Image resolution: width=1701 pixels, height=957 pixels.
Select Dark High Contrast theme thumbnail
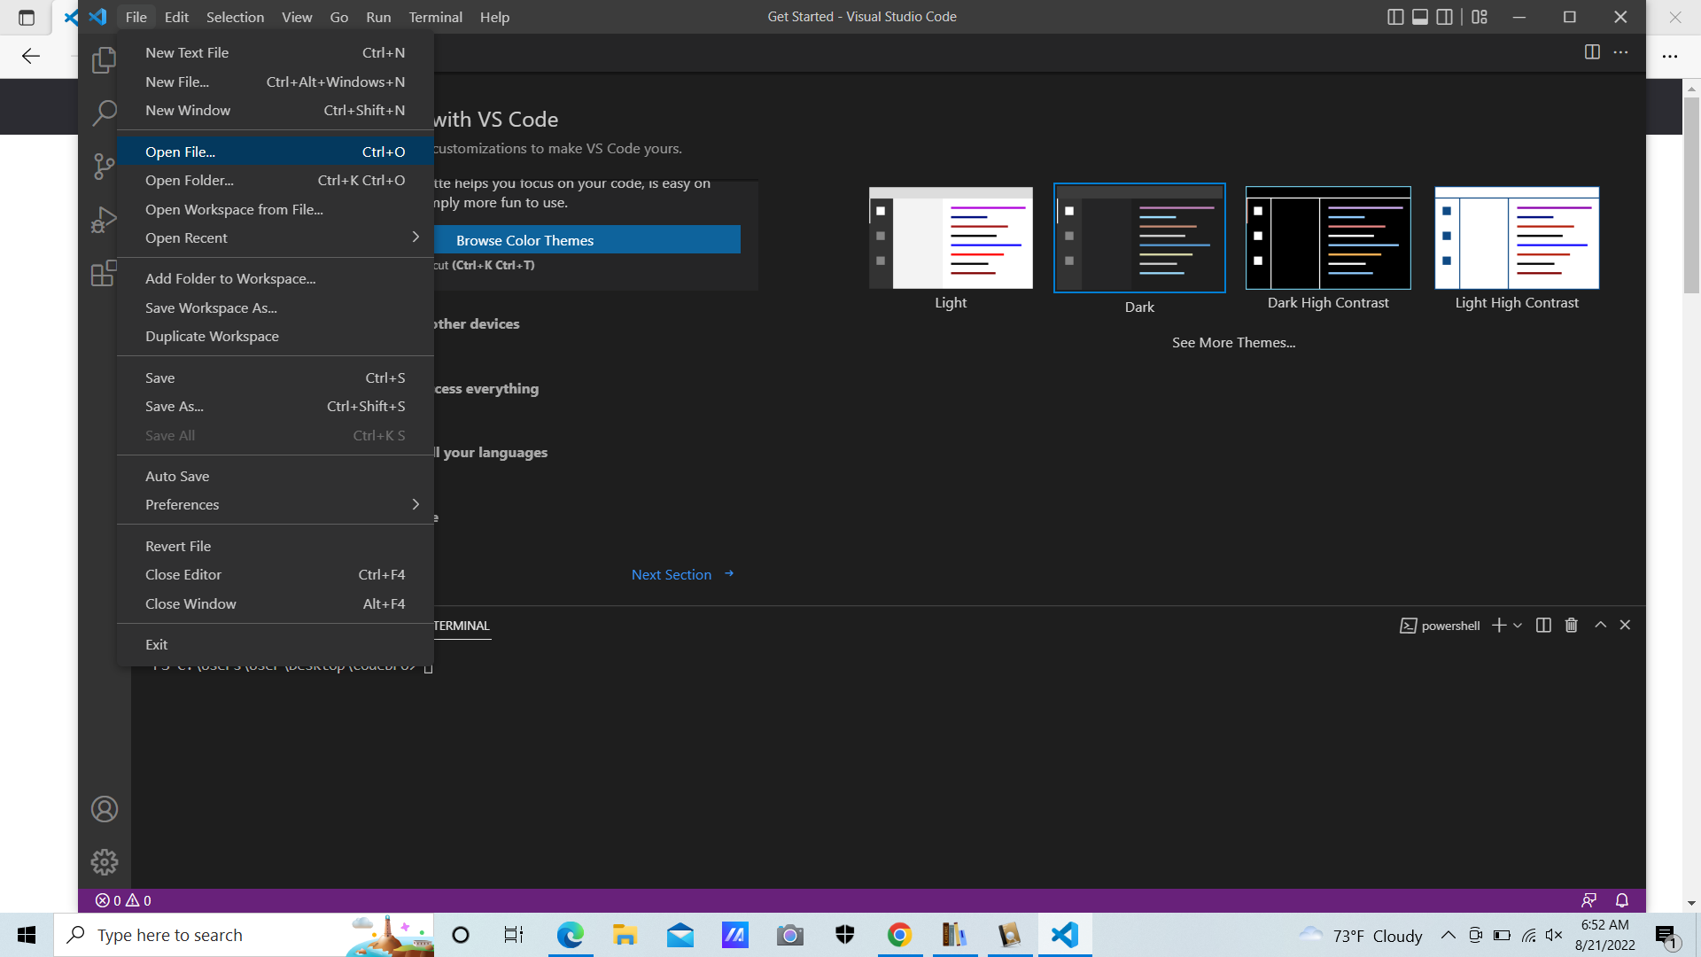point(1328,237)
